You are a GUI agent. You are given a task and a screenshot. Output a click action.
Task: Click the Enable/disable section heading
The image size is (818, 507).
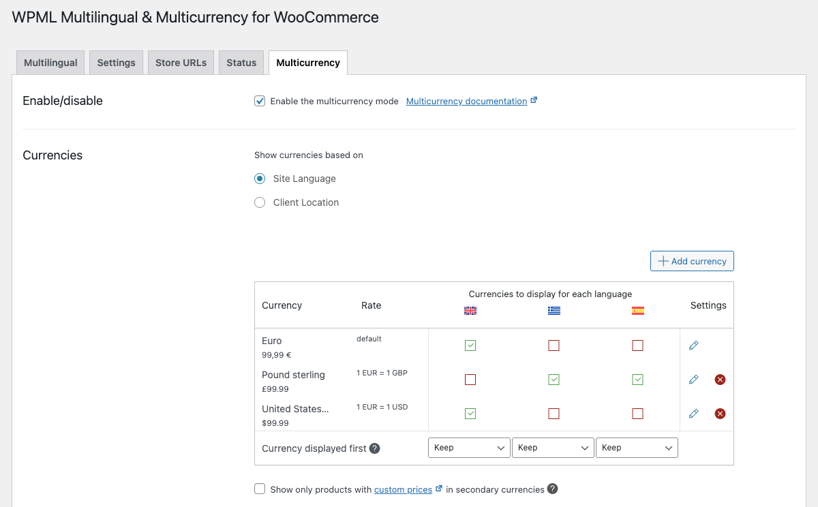click(x=63, y=101)
